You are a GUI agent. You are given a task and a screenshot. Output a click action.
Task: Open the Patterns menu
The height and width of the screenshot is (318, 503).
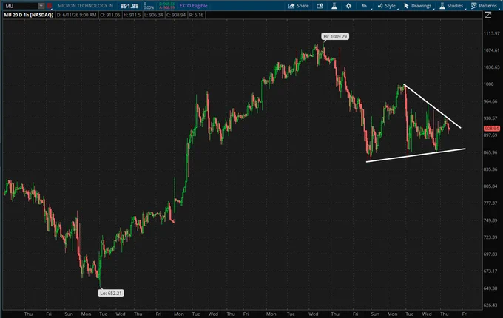(485, 6)
